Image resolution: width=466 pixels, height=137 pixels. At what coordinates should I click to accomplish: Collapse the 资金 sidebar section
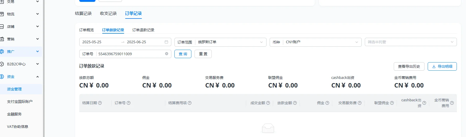pyautogui.click(x=21, y=77)
